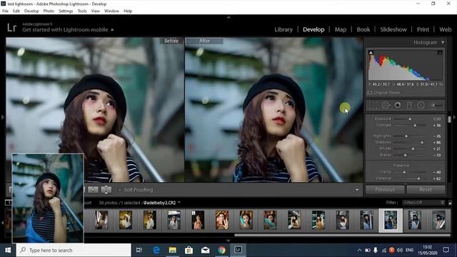457x257 pixels.
Task: Select the last filmstrip thumbnail
Action: point(438,220)
